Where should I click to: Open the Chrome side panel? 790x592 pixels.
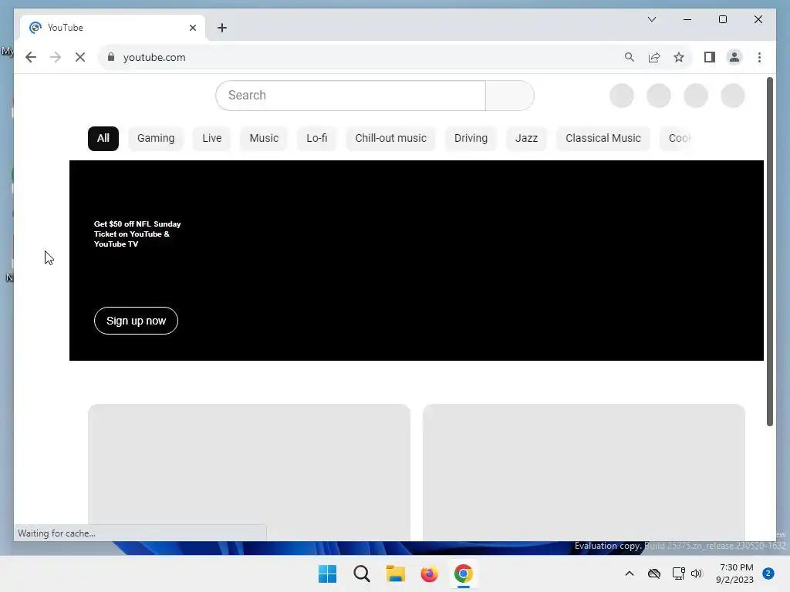click(x=710, y=57)
